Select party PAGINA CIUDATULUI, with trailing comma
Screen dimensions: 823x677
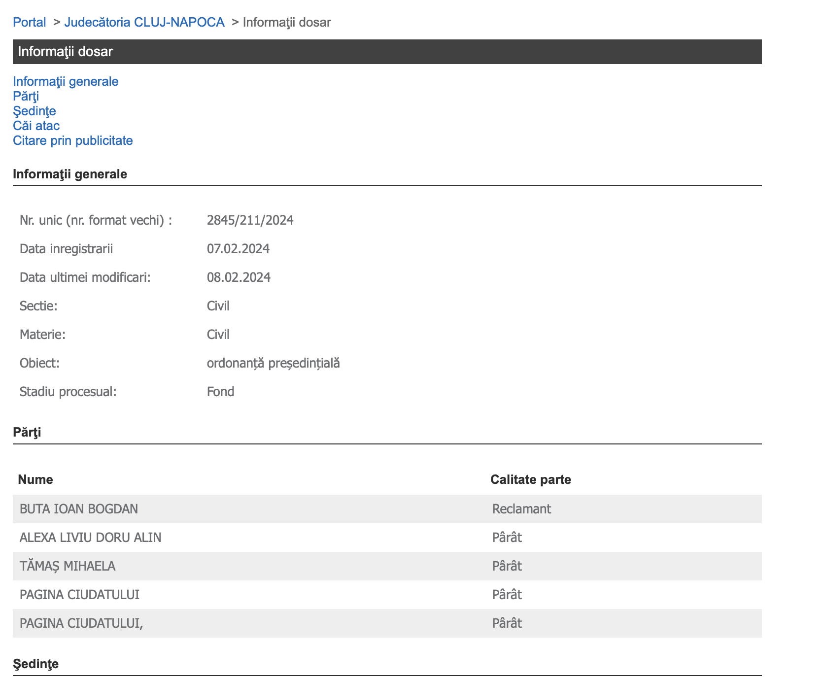(81, 623)
